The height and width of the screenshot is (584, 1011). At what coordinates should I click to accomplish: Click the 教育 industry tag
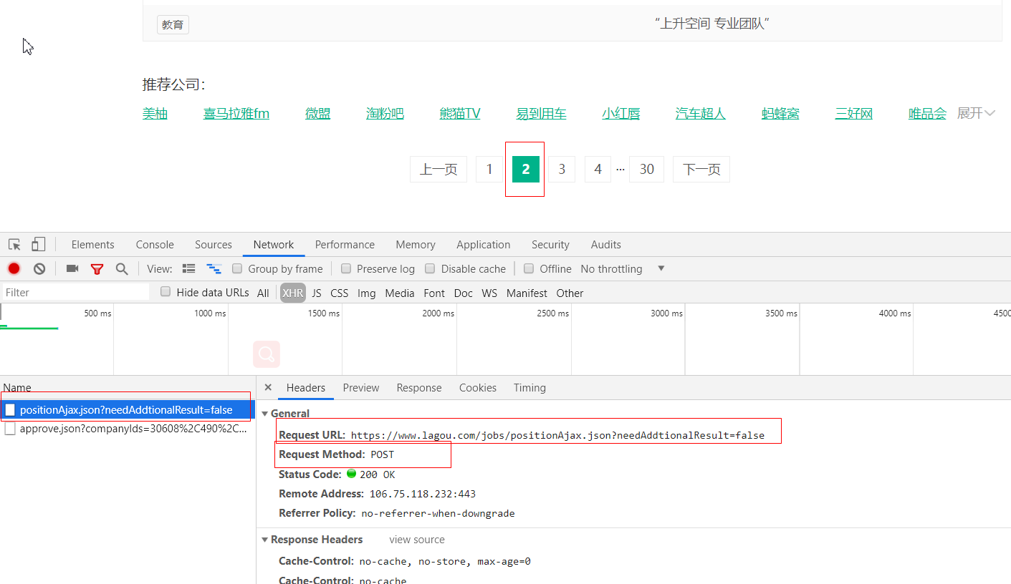(173, 25)
